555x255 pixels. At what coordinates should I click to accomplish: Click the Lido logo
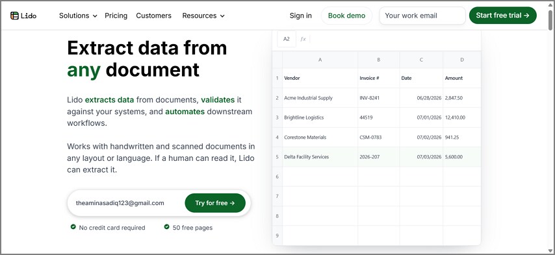pos(23,16)
